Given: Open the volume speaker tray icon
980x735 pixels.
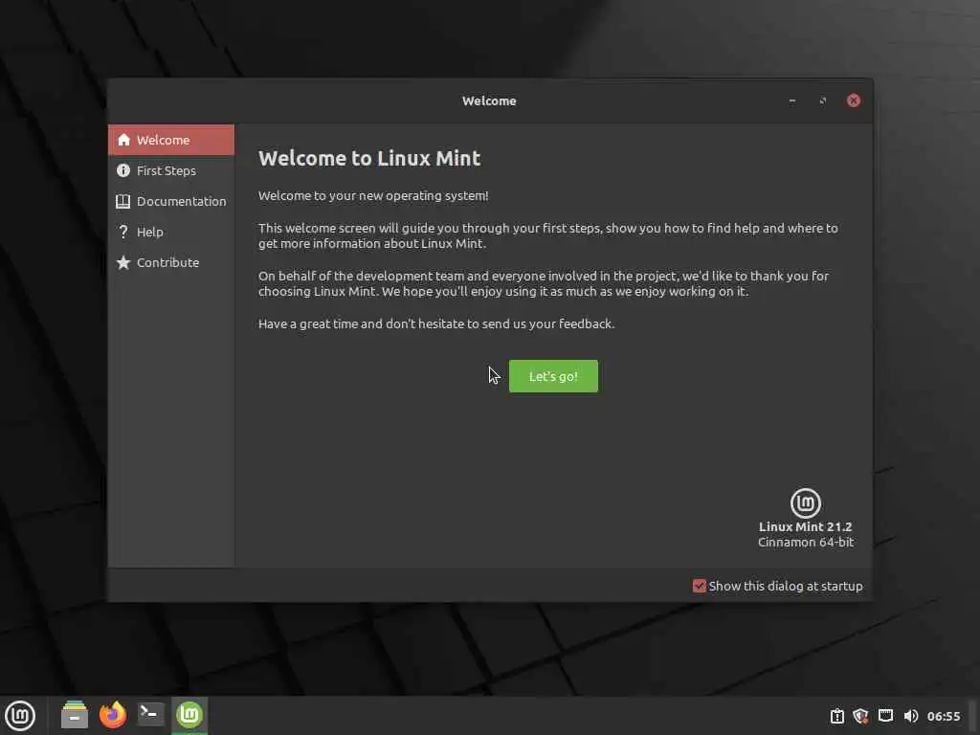Looking at the screenshot, I should point(910,716).
